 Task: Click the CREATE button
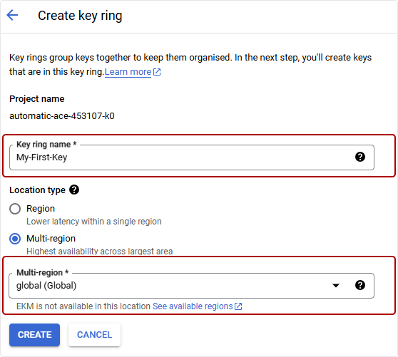tap(34, 335)
